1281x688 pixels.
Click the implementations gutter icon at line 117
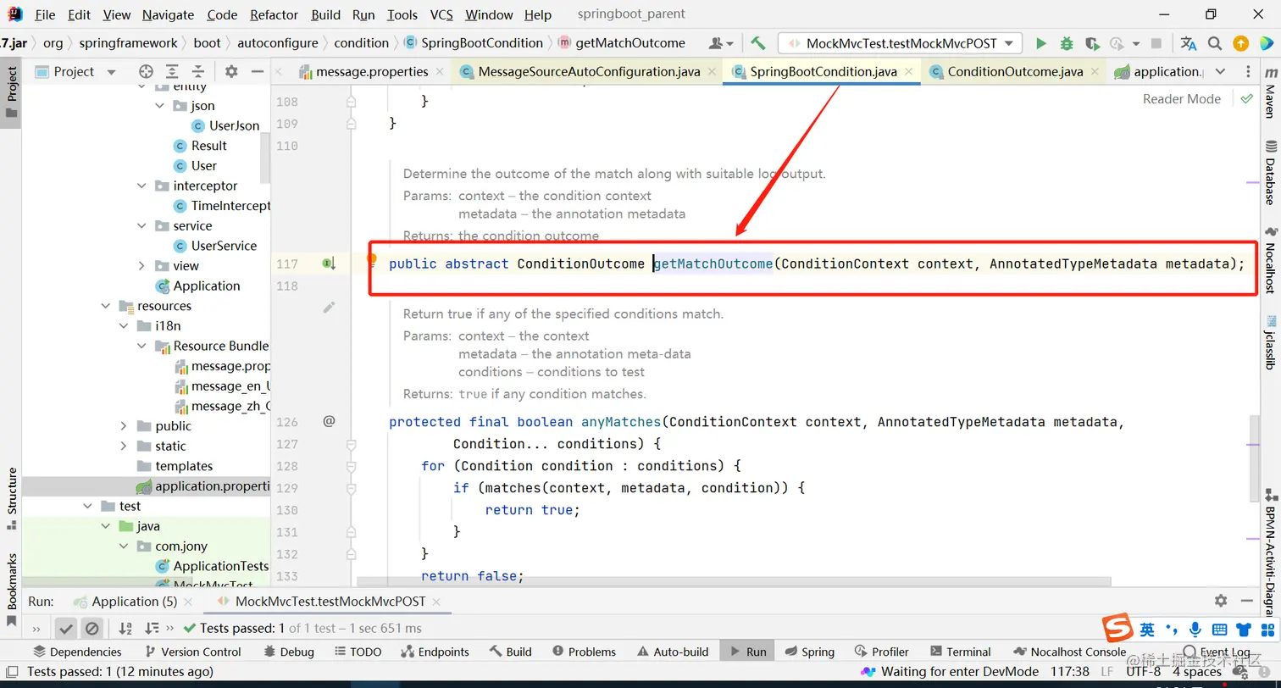point(330,264)
